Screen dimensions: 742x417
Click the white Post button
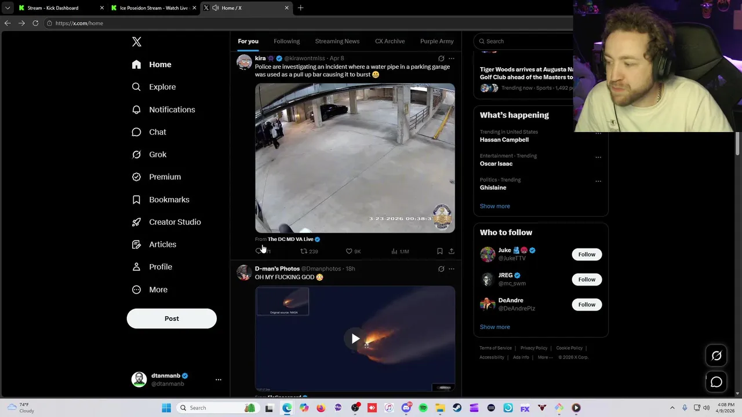172,319
